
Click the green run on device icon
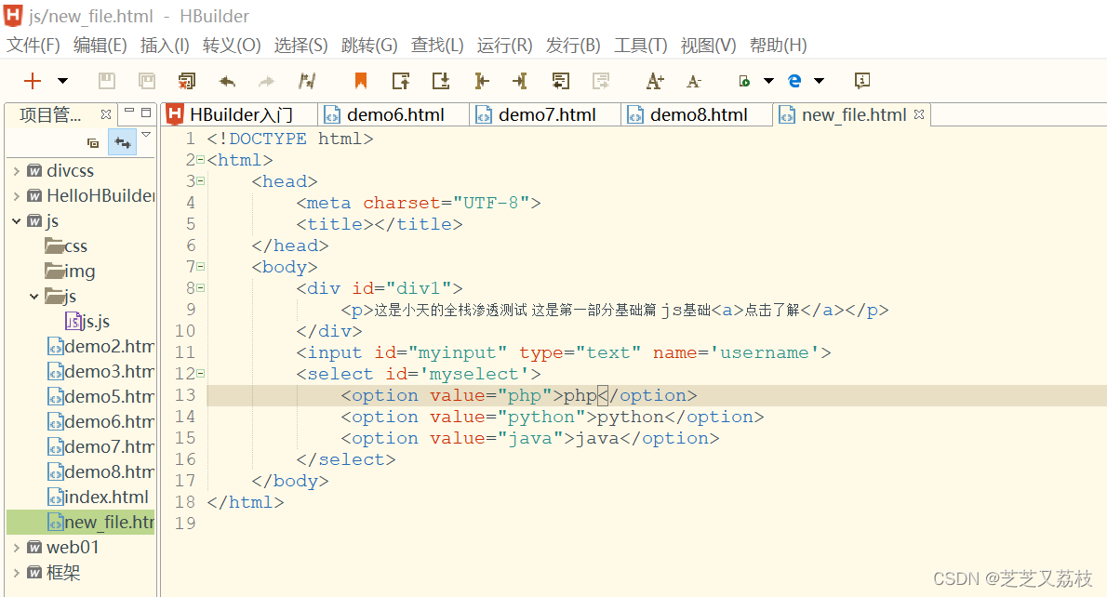[744, 81]
